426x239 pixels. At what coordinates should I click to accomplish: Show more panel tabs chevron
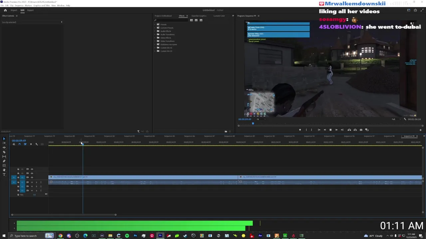click(x=233, y=16)
